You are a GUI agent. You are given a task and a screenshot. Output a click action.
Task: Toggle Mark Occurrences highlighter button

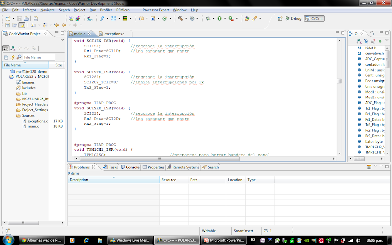point(22,25)
